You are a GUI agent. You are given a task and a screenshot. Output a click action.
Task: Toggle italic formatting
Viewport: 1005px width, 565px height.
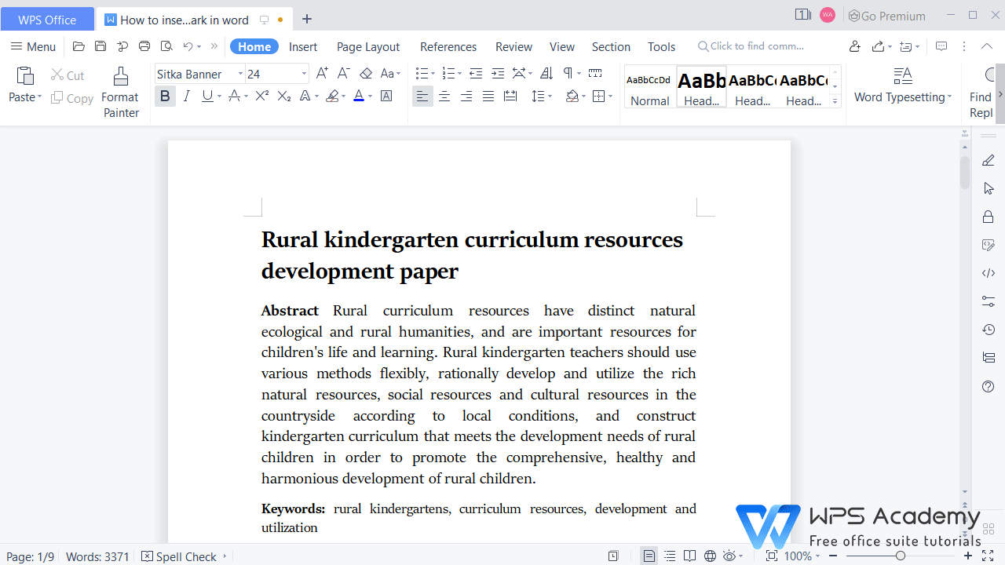186,96
